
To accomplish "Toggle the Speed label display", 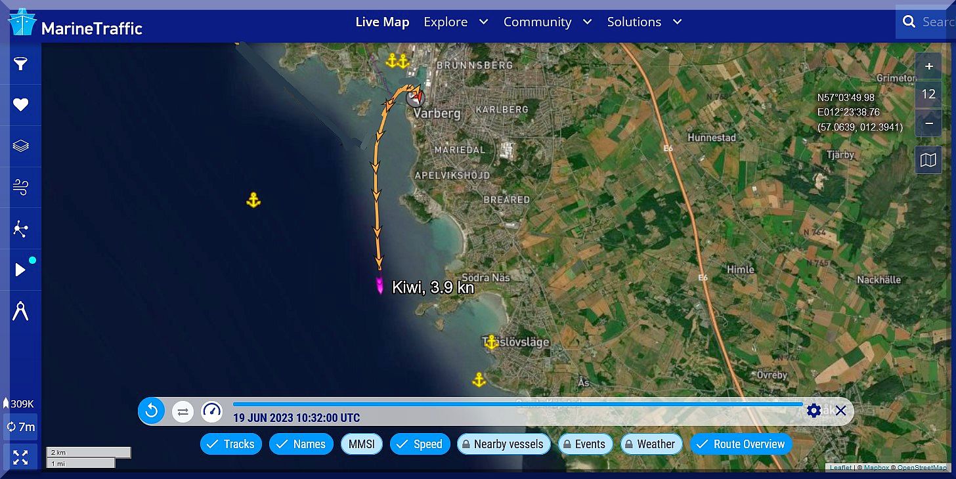I will coord(420,444).
